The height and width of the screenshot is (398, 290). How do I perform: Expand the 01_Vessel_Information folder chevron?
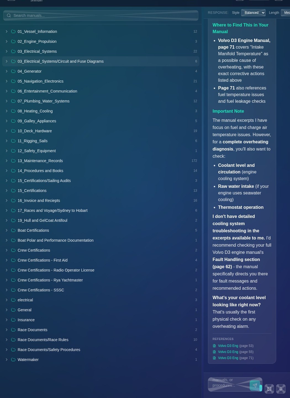[7, 31]
